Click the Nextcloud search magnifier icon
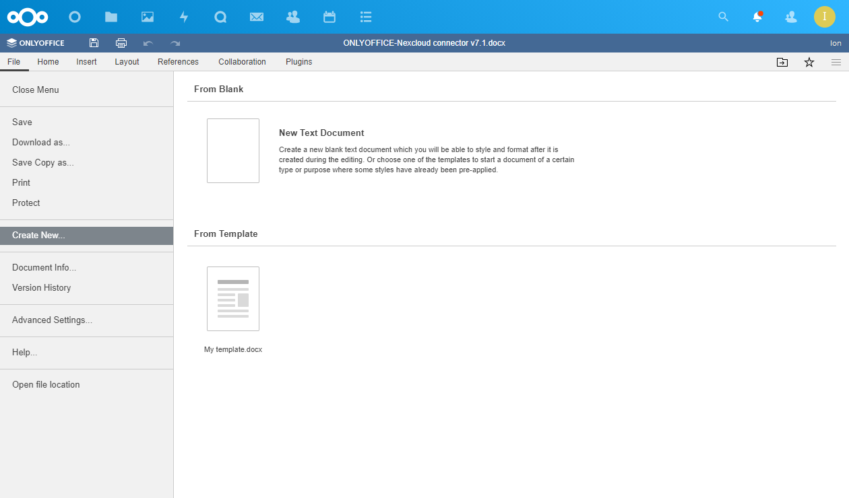Image resolution: width=849 pixels, height=498 pixels. [x=724, y=17]
